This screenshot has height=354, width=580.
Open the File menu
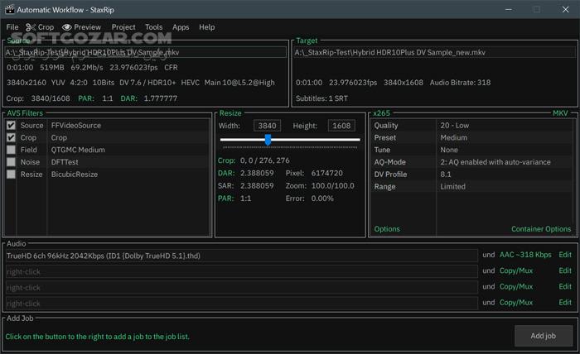click(12, 27)
